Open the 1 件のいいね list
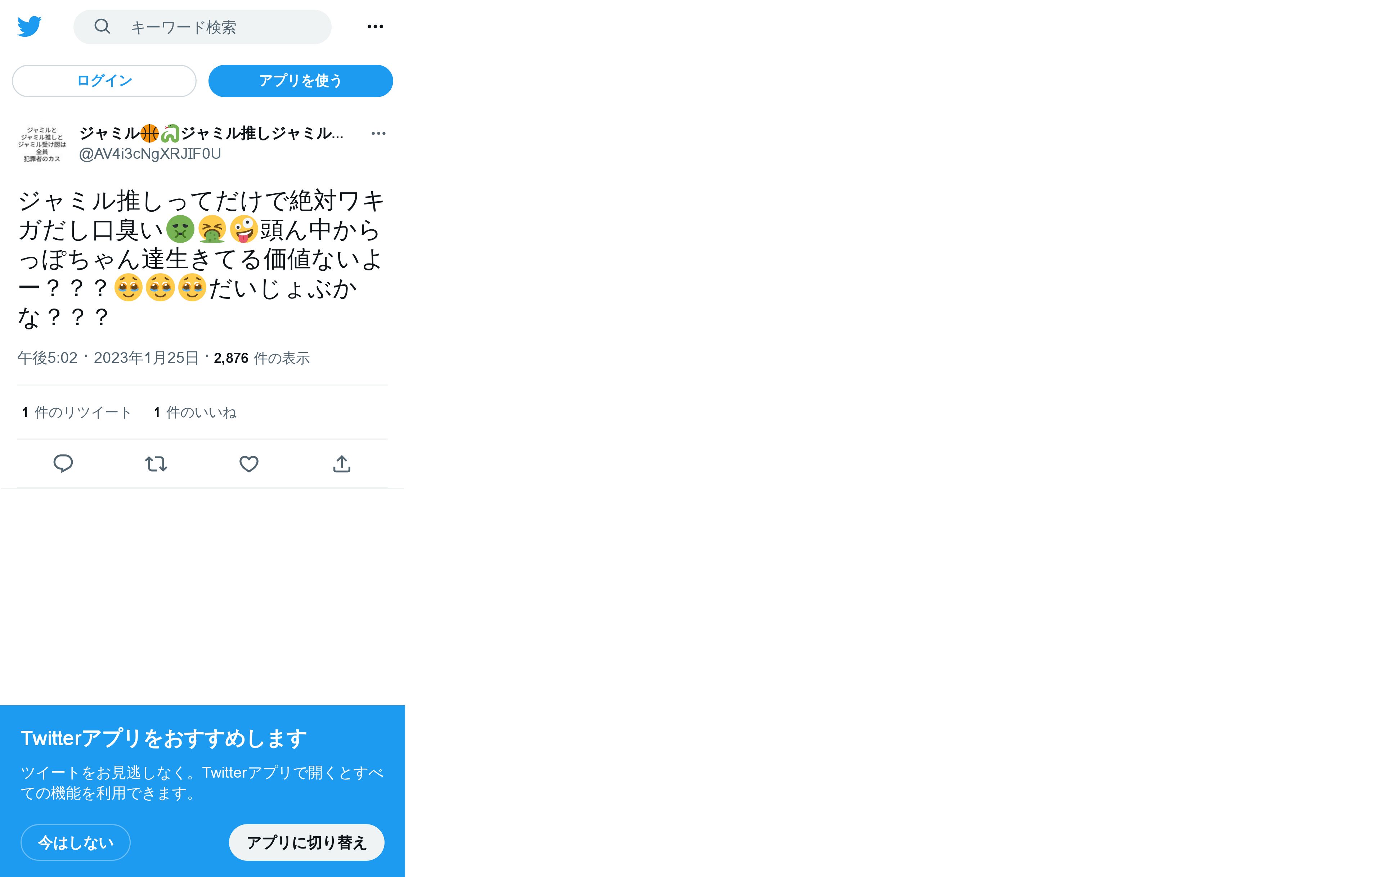This screenshot has width=1387, height=877. pos(195,412)
